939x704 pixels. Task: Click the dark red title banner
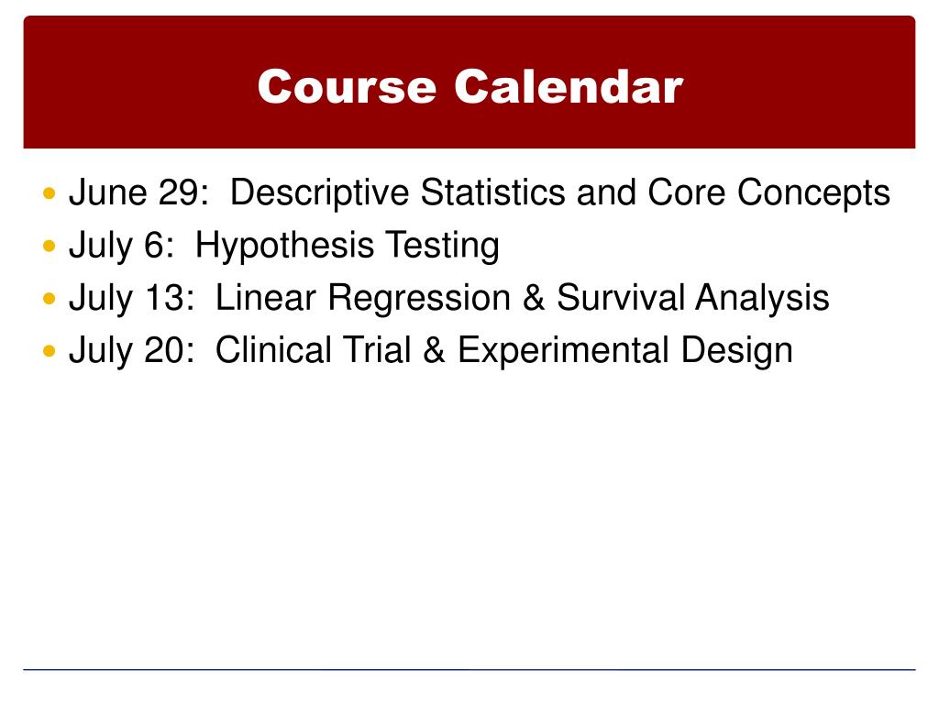pyautogui.click(x=469, y=82)
